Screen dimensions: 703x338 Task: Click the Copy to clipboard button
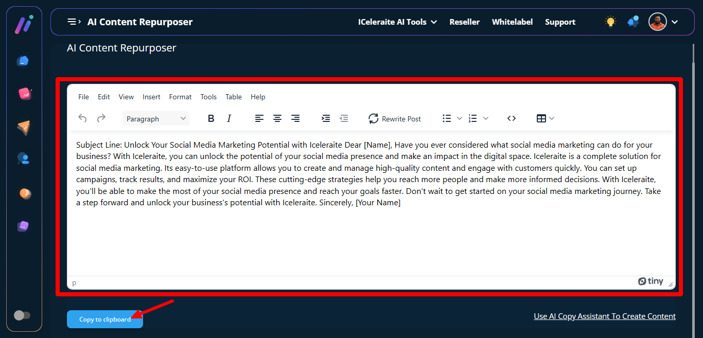click(105, 319)
